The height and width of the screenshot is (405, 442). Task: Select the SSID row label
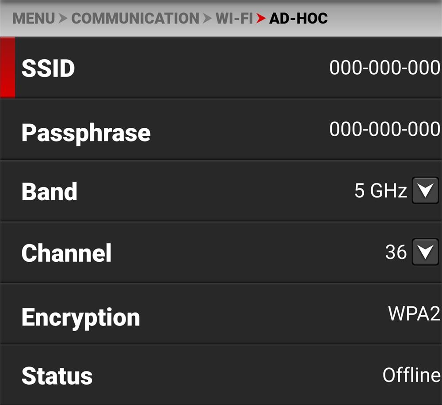[x=48, y=68]
